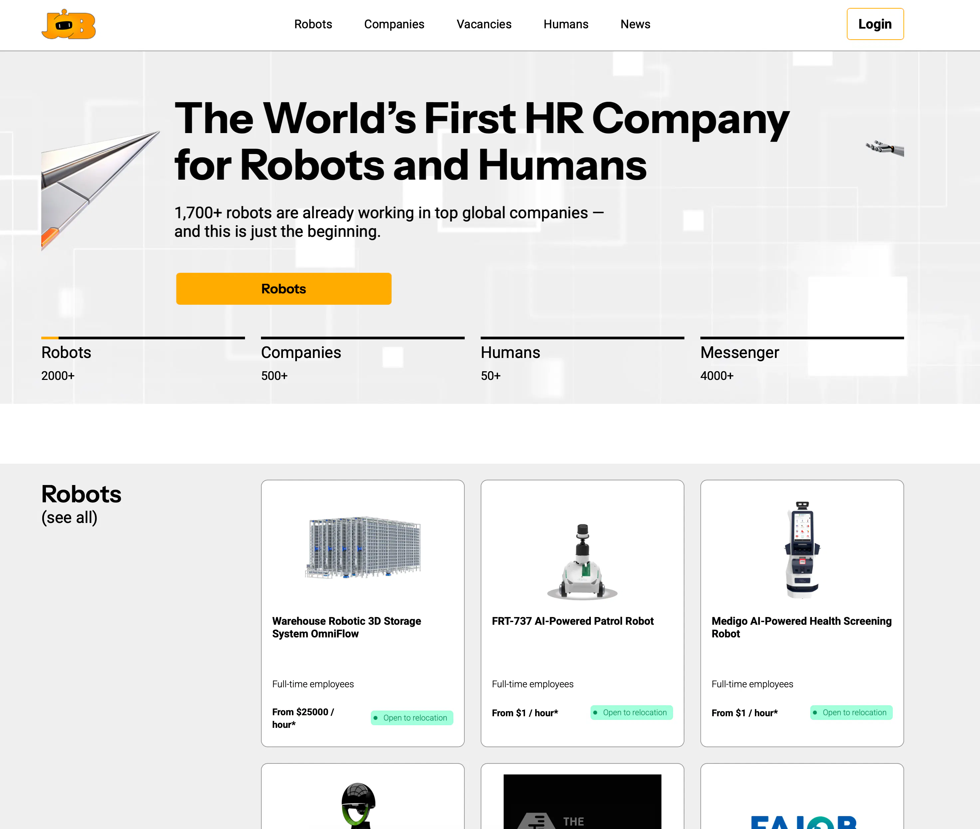Click Full-time employees on Medigo card

coord(752,684)
